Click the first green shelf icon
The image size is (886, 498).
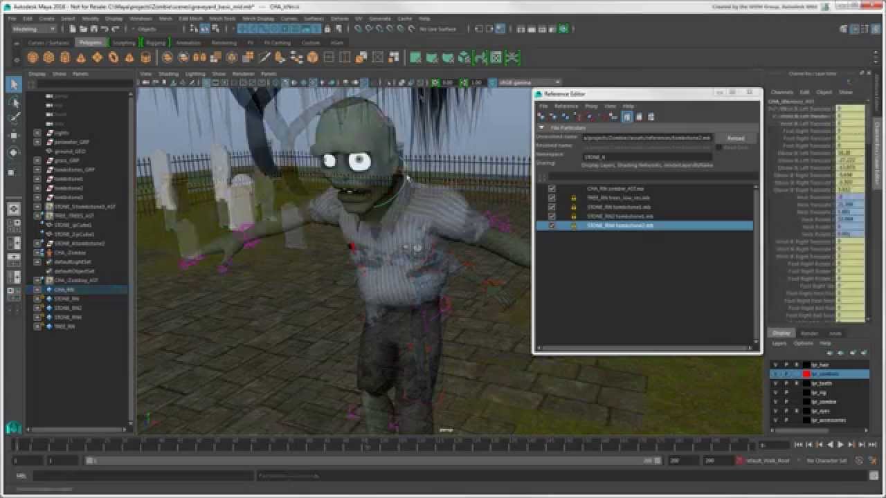415,58
